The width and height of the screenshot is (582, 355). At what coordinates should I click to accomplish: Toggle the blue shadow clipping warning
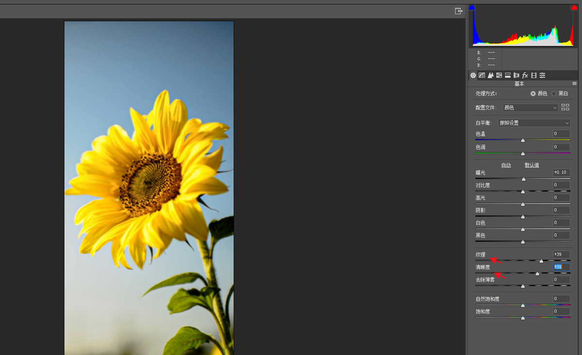click(x=472, y=7)
